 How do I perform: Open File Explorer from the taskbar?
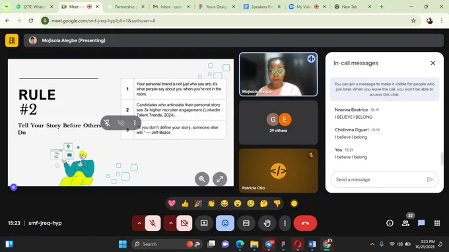click(x=254, y=244)
